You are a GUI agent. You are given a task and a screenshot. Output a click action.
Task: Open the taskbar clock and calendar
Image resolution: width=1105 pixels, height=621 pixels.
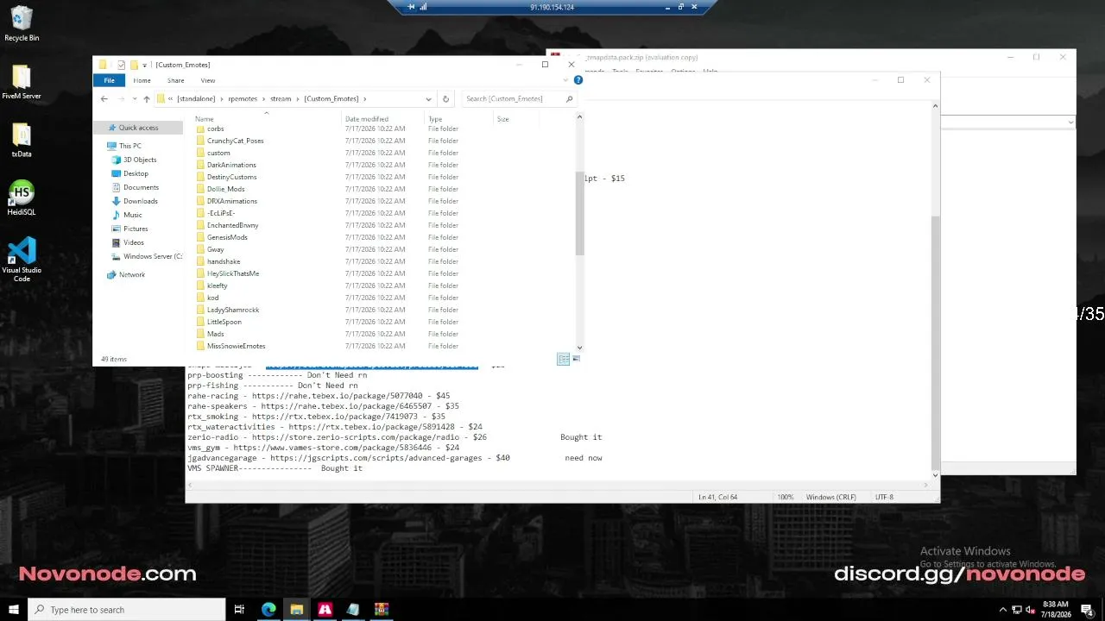point(1055,610)
